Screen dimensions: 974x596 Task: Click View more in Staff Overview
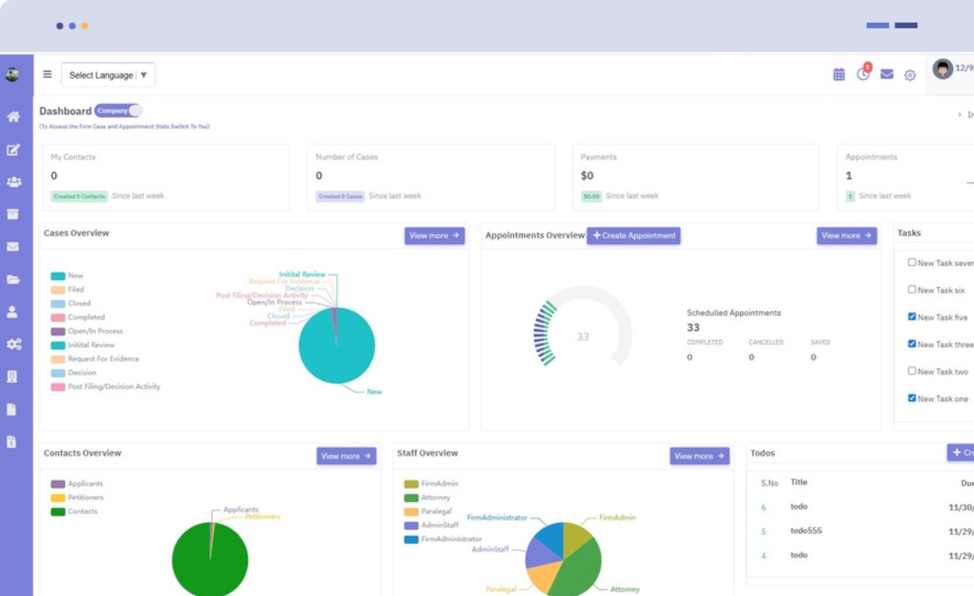coord(699,456)
